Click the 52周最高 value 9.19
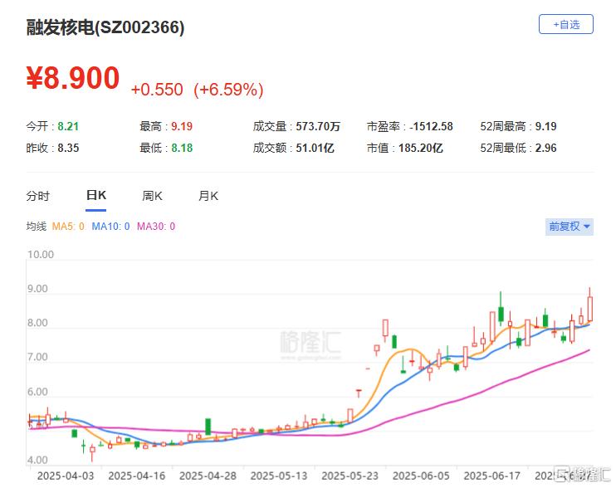 tap(545, 126)
